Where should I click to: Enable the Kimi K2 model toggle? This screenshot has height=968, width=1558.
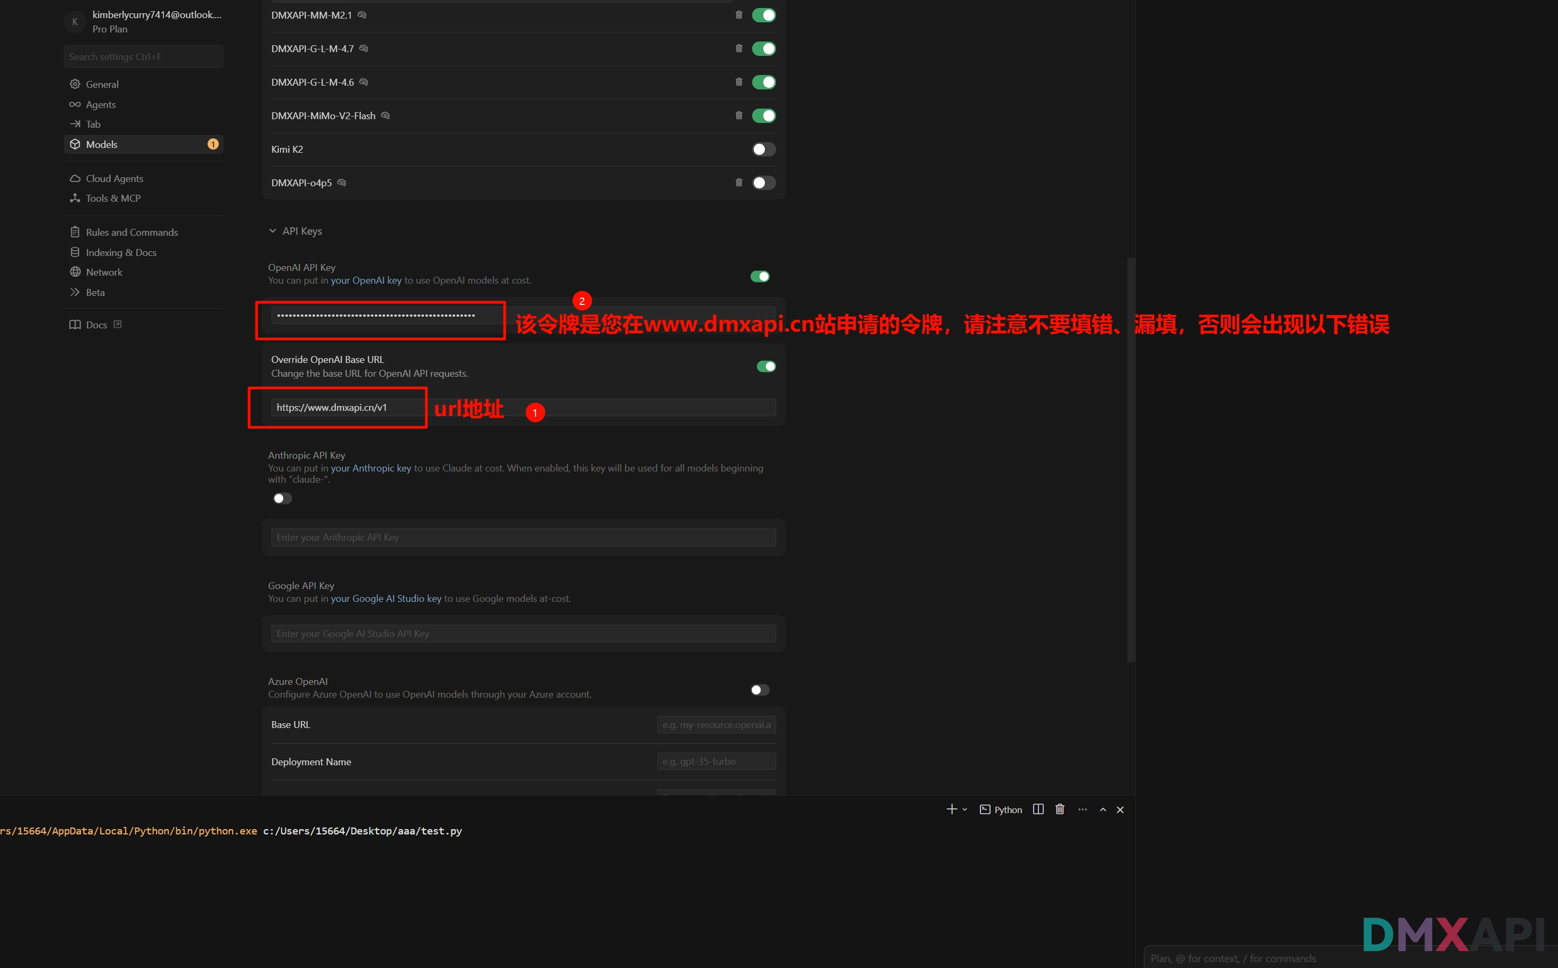tap(763, 149)
